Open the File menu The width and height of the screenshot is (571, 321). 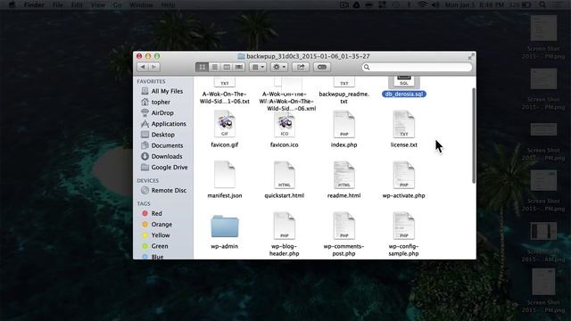pos(57,4)
